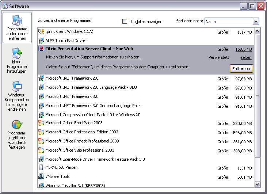Select User-Mode Driver Framework Feature Pack 1.0

tap(146, 159)
